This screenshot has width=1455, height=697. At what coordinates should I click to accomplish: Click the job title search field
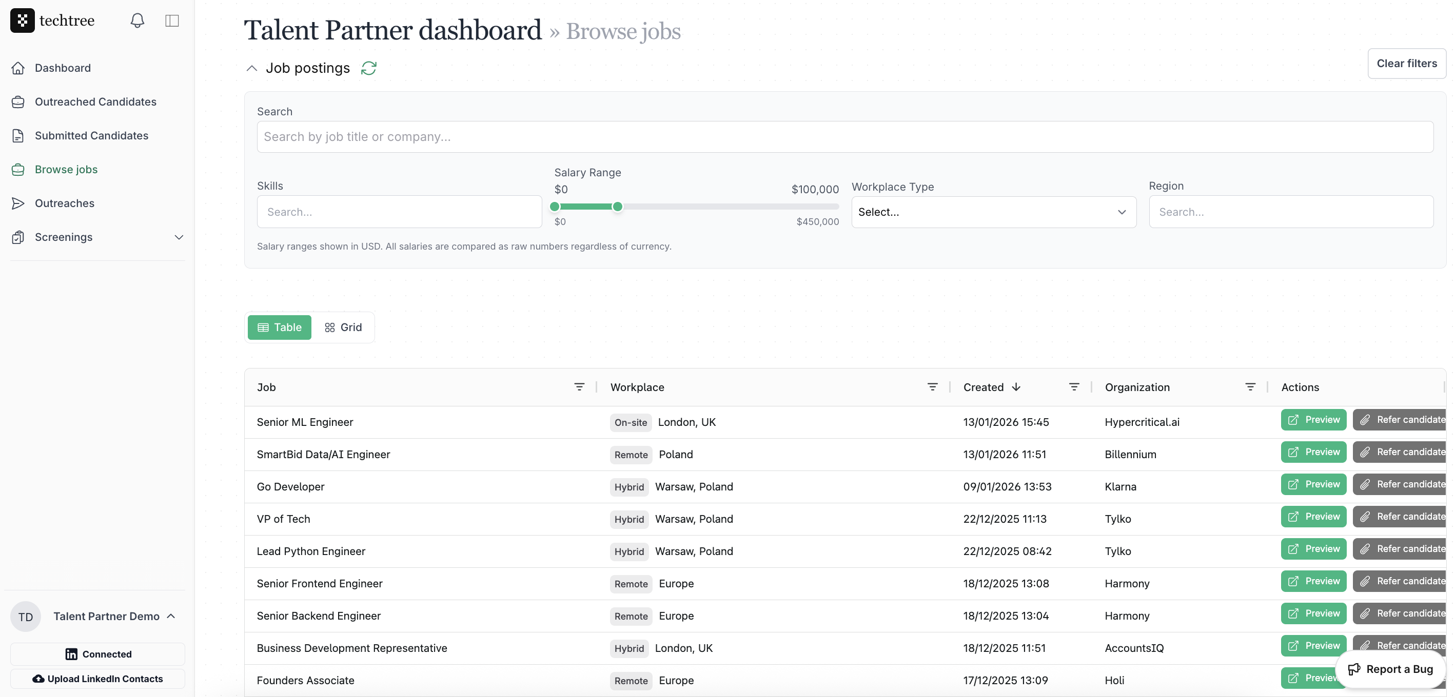click(x=844, y=136)
